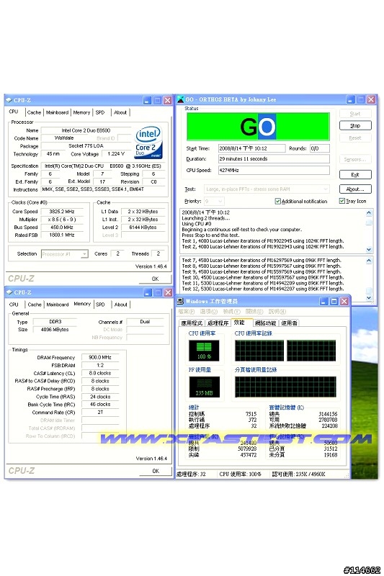Image resolution: width=384 pixels, height=576 pixels.
Task: Click the PF usage 235 MB meter
Action: pos(204,387)
